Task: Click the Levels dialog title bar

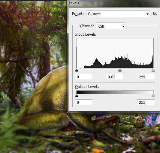Action: coord(113,3)
